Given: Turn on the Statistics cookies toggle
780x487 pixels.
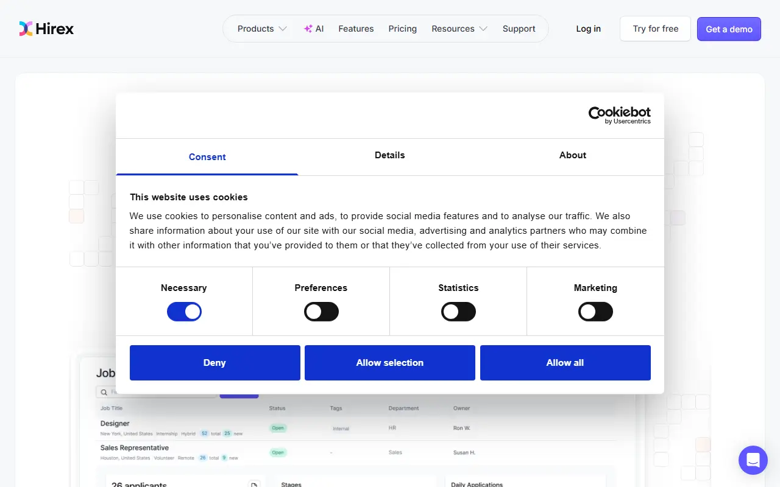Looking at the screenshot, I should pyautogui.click(x=458, y=312).
